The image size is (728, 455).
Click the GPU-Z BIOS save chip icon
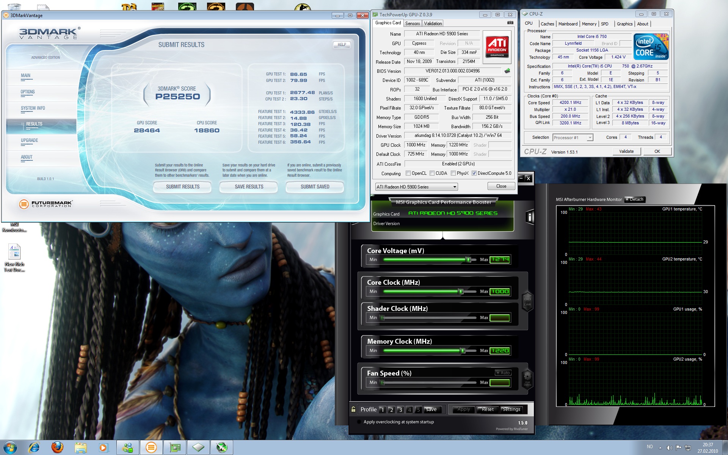pyautogui.click(x=507, y=71)
